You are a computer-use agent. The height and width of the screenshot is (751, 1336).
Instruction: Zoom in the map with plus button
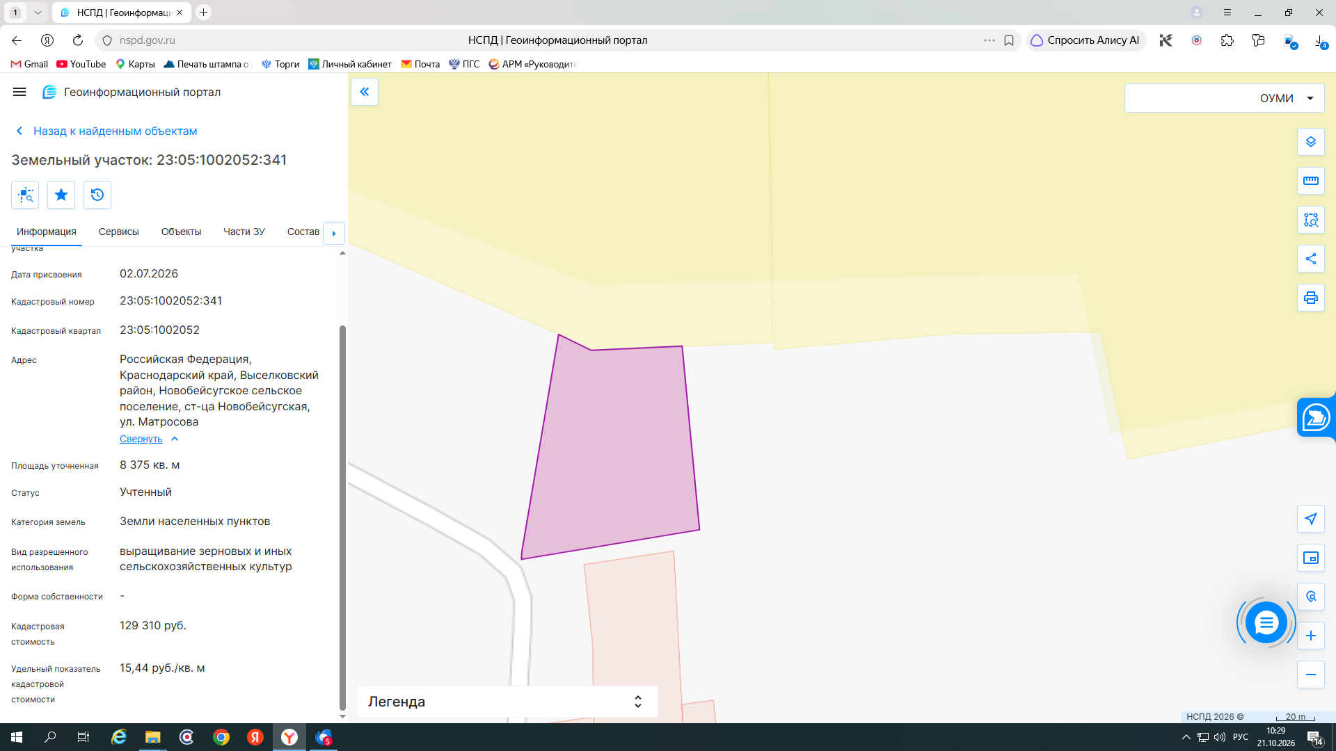1311,636
